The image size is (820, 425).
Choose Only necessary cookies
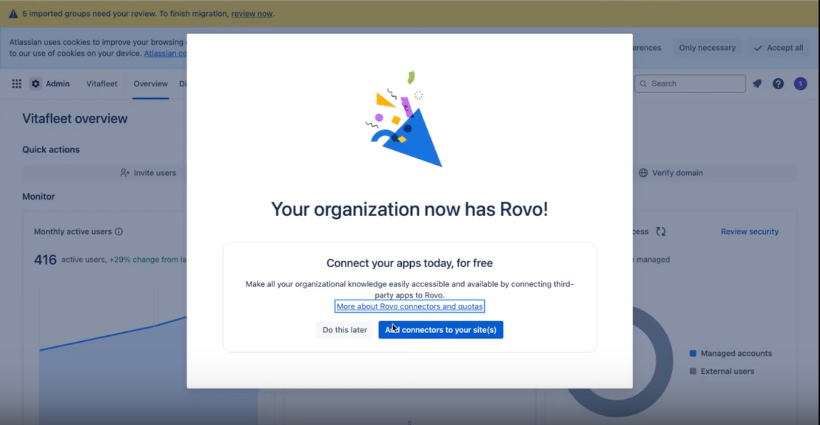[707, 48]
